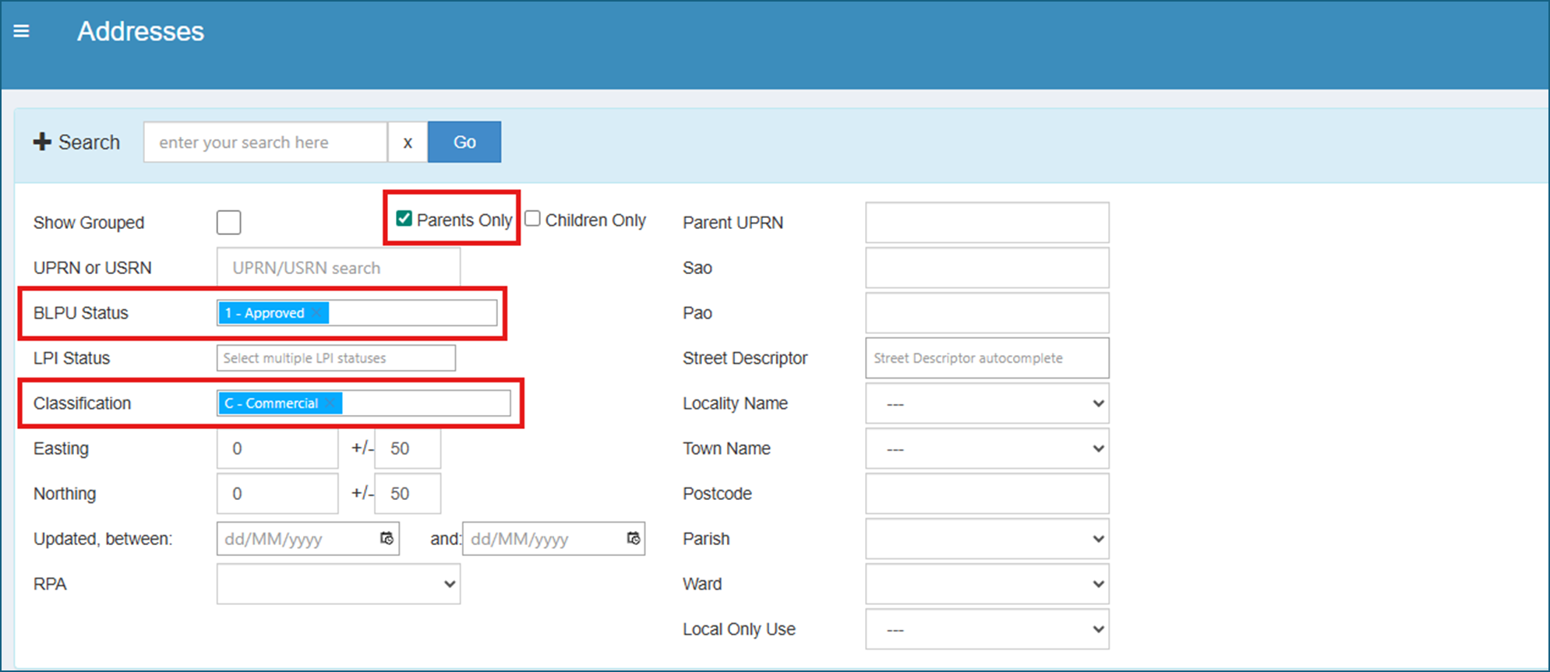Image resolution: width=1550 pixels, height=672 pixels.
Task: Focus the Pao input field
Action: tap(987, 313)
